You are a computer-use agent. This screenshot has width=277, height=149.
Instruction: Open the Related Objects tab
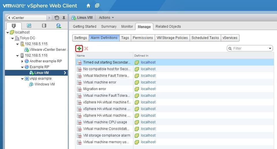coord(168,27)
